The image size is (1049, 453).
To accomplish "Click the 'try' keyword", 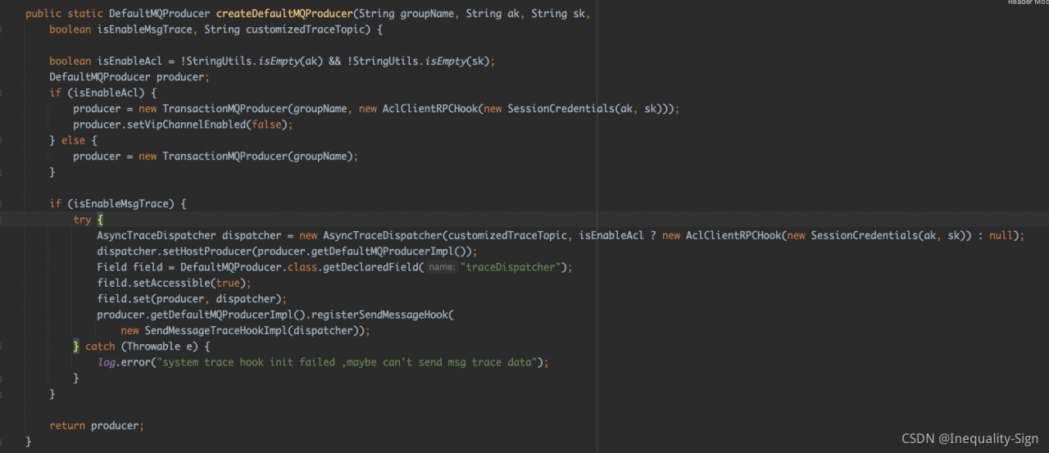I will 82,220.
